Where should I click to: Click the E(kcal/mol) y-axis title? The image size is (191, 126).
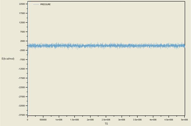(x=8, y=59)
